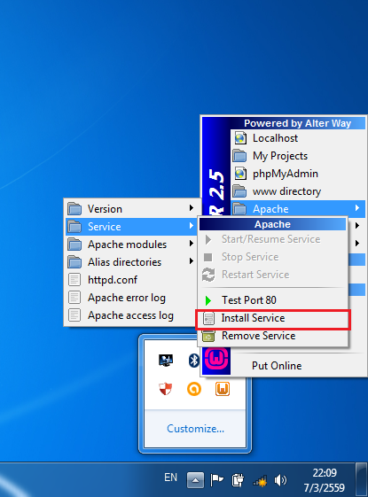Click the Apache access log document icon
Screen dimensions: 368x497
pyautogui.click(x=74, y=315)
